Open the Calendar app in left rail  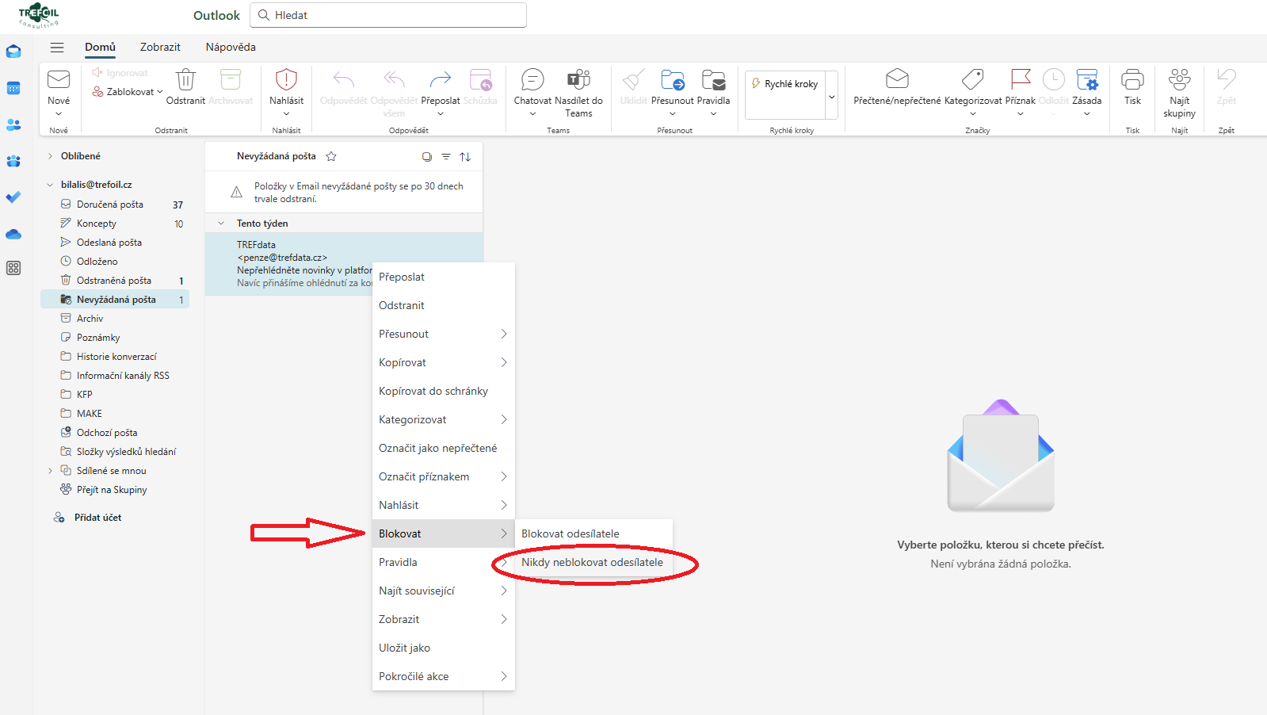pos(13,88)
